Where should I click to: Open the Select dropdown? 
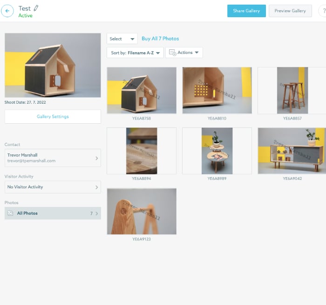point(122,39)
